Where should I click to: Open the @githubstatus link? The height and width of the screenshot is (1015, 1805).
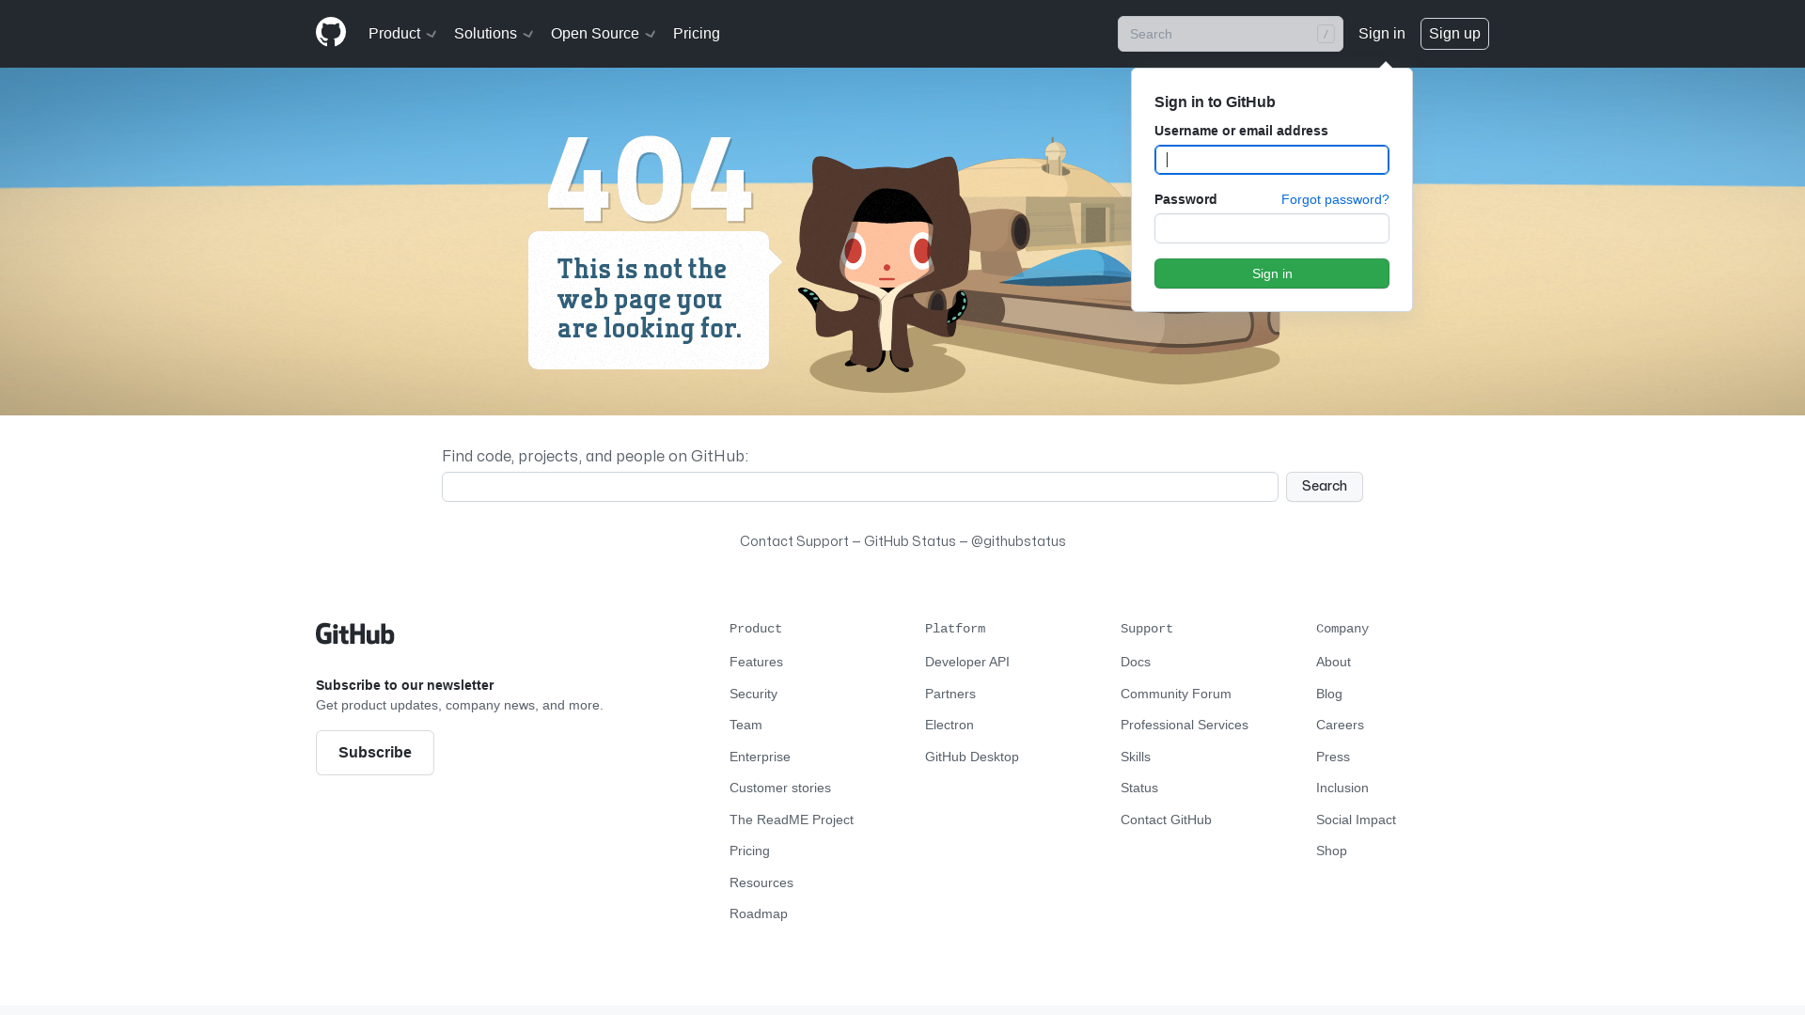pyautogui.click(x=1018, y=541)
